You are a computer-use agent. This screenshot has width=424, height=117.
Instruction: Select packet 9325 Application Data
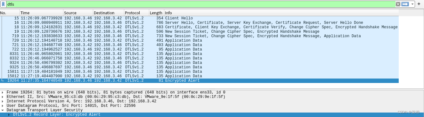(199, 67)
